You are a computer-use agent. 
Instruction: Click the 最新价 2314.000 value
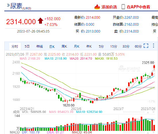(x=93, y=18)
